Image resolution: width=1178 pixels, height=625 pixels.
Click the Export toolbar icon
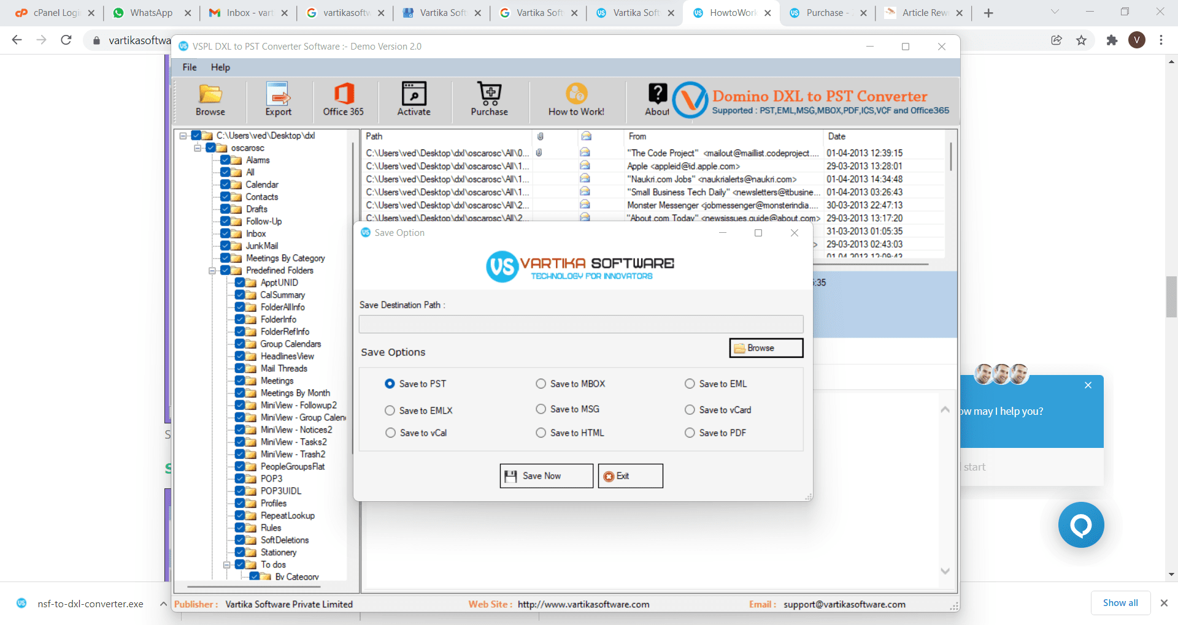click(x=278, y=94)
